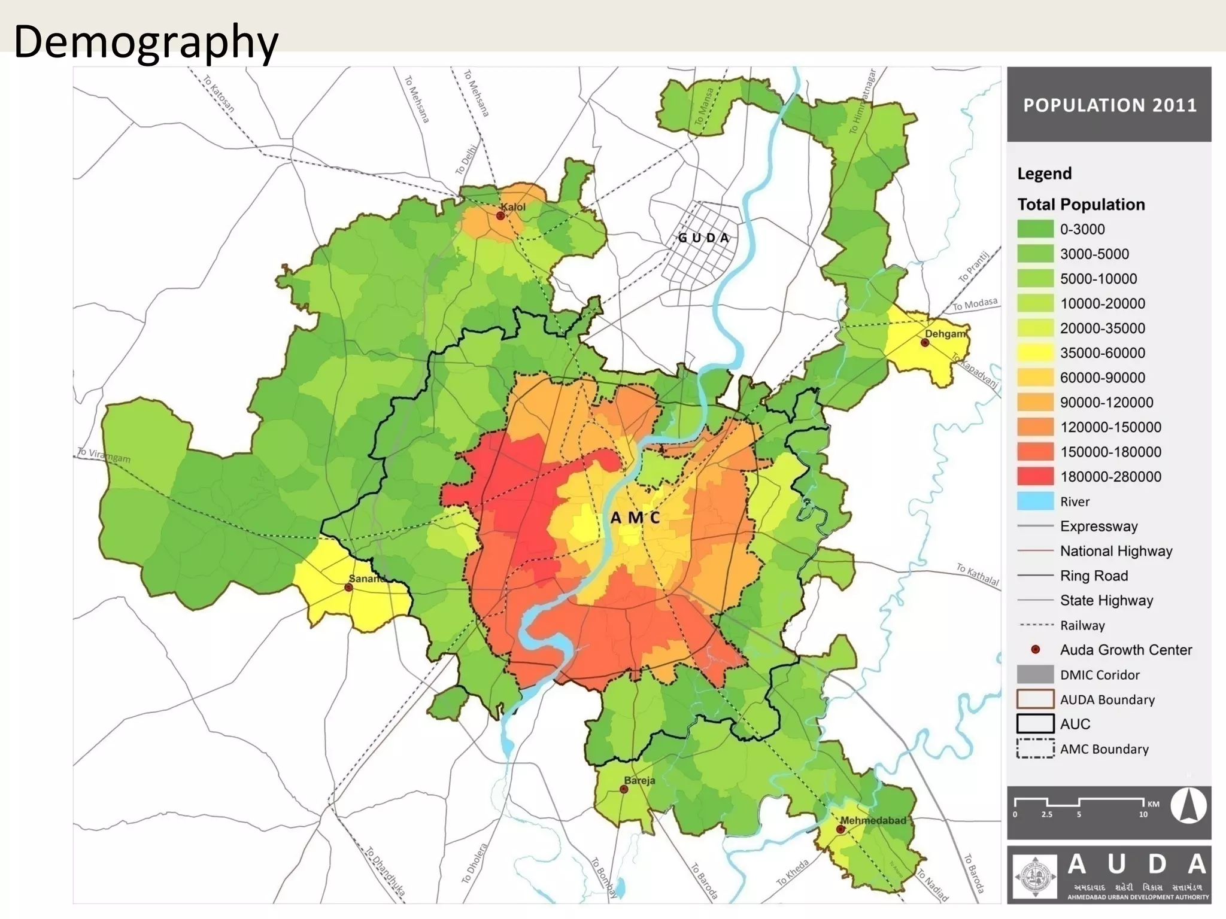Click the Kalol growth center marker

tap(500, 216)
